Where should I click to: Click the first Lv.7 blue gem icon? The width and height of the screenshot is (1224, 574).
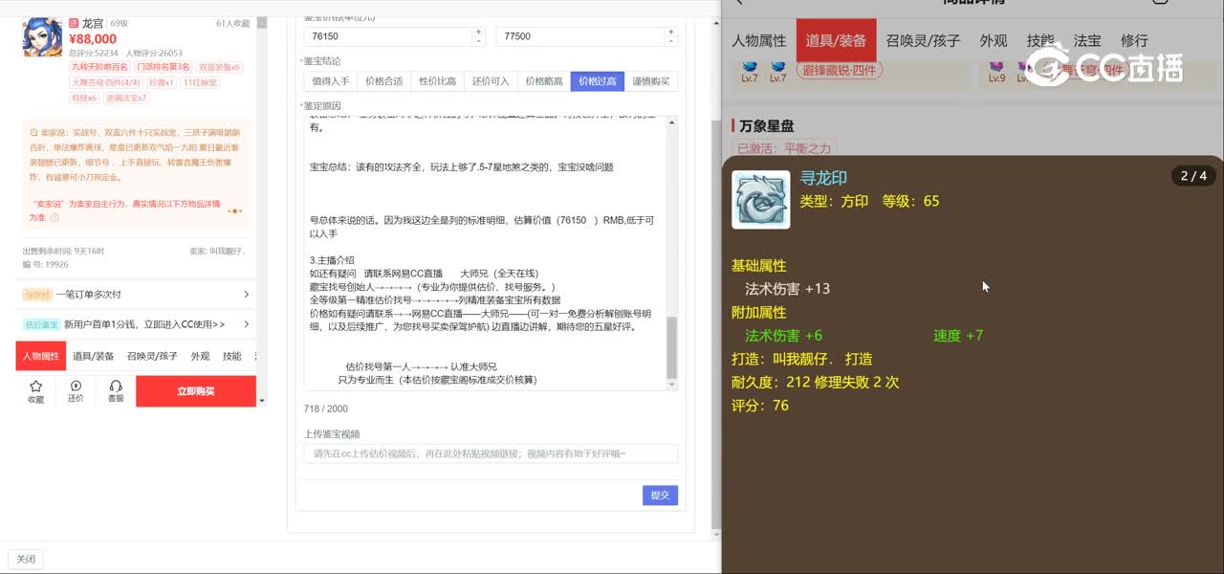tap(750, 67)
